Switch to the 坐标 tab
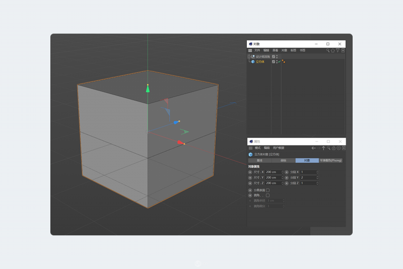The width and height of the screenshot is (403, 269). [283, 160]
